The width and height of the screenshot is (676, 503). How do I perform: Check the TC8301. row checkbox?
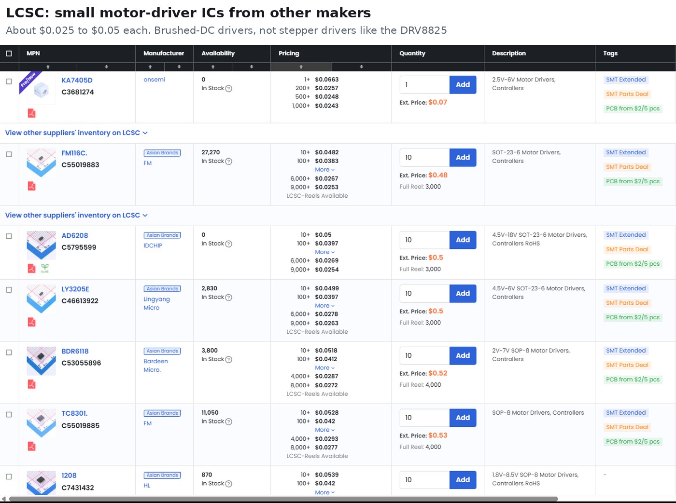pos(9,415)
